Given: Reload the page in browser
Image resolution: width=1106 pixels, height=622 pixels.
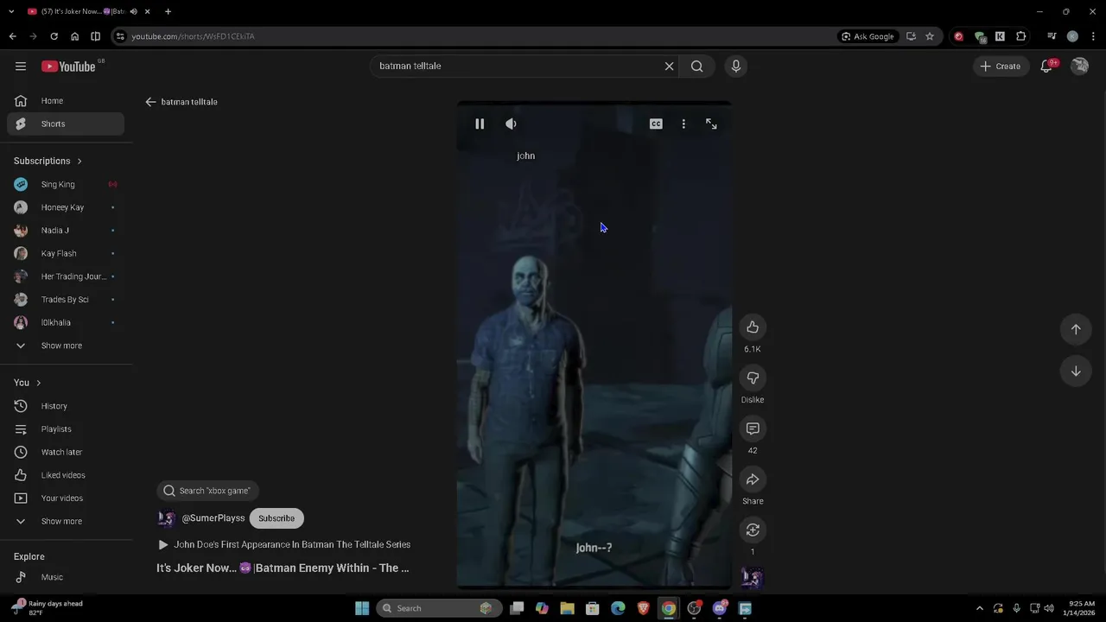Looking at the screenshot, I should coord(54,36).
